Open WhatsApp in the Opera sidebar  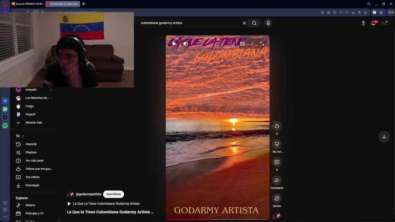tap(5, 109)
